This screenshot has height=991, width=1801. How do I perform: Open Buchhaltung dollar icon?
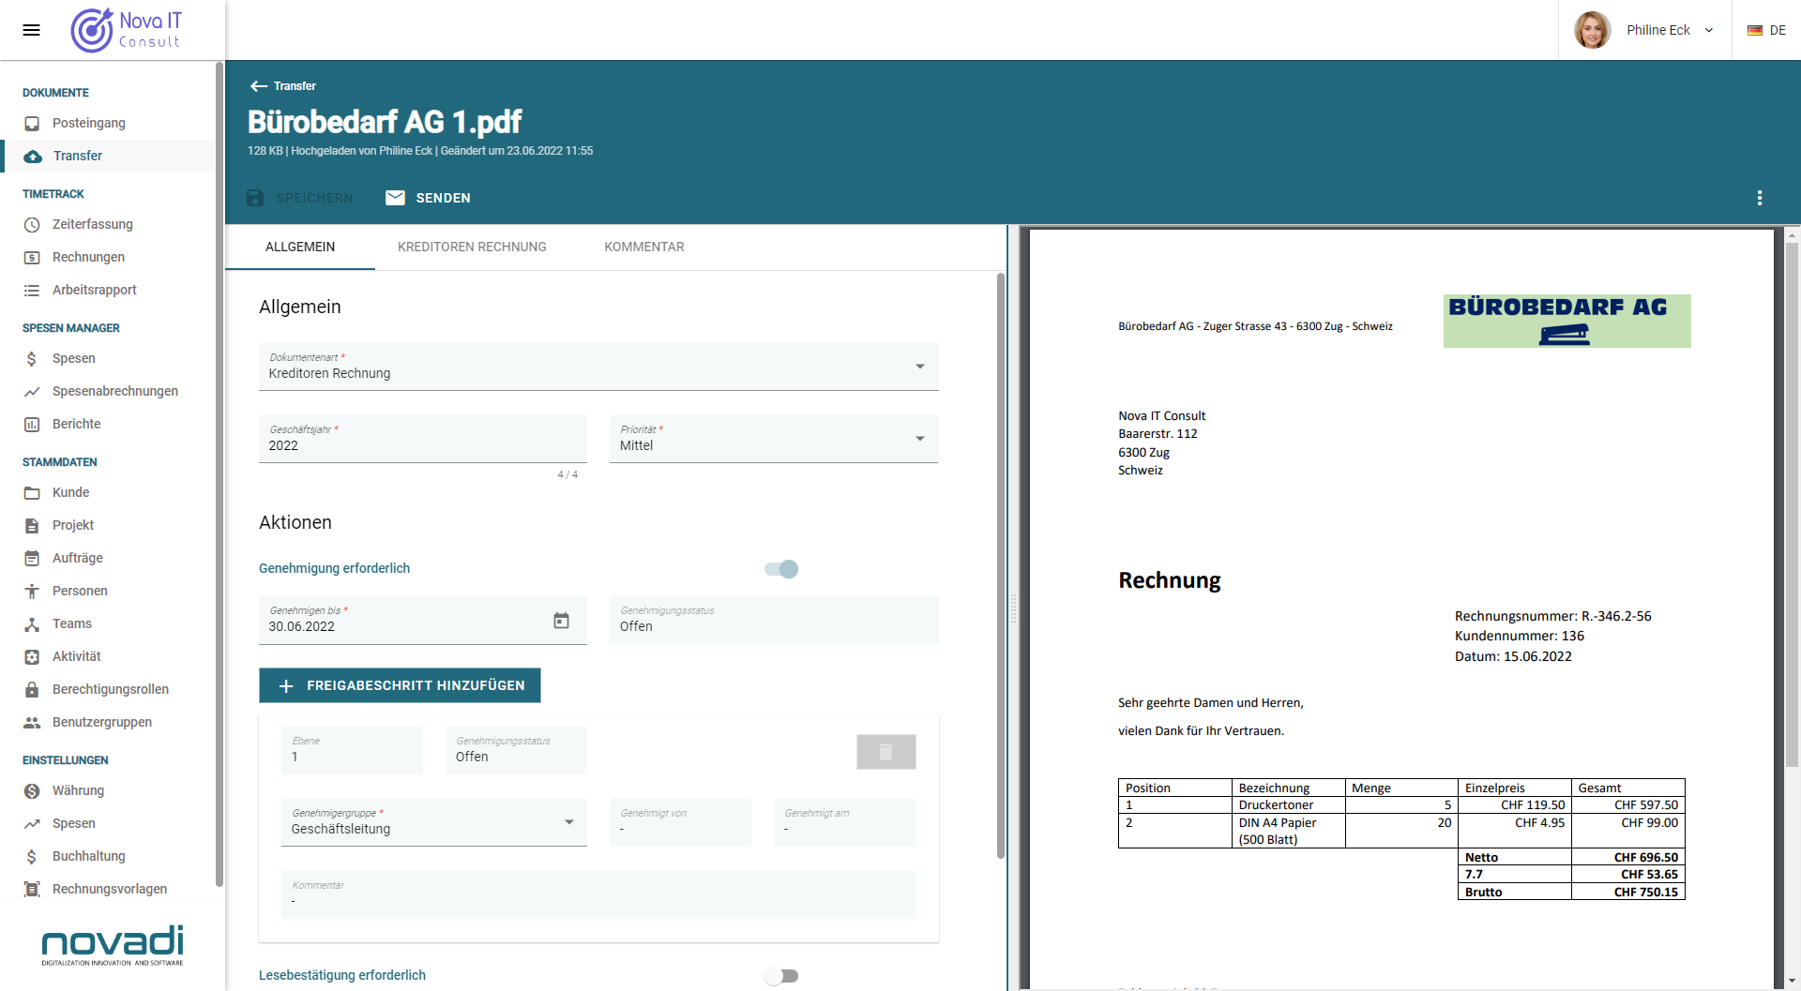(x=32, y=857)
